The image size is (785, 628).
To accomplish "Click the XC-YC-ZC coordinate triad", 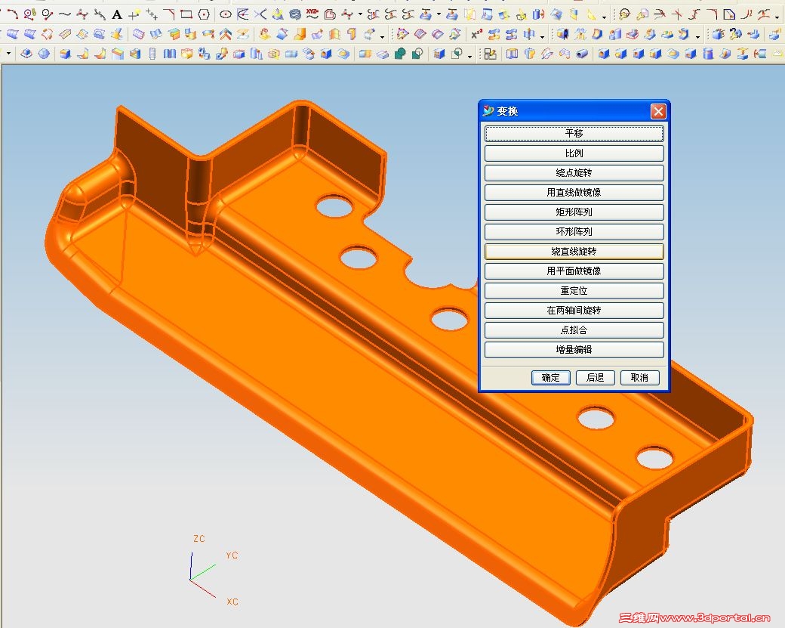I will tap(215, 571).
